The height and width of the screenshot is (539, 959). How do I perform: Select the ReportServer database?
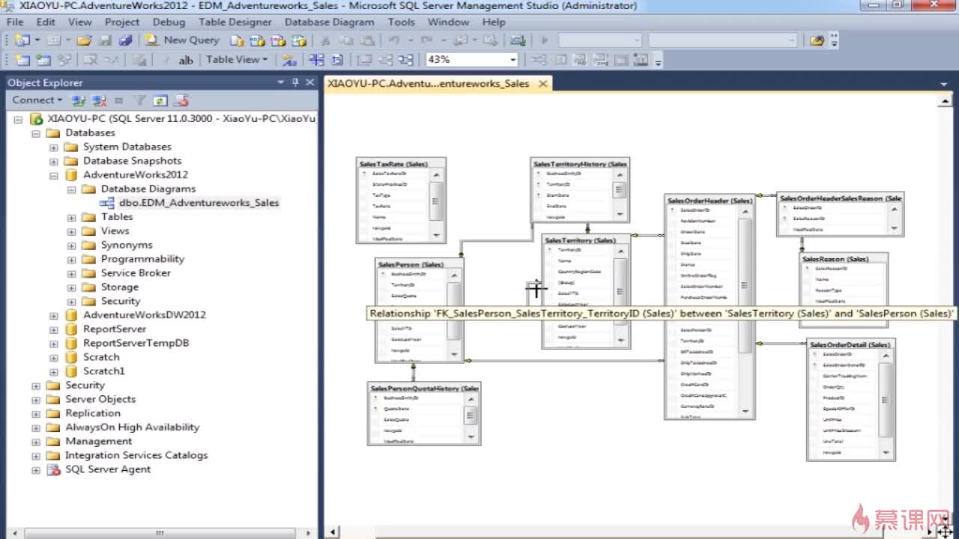[x=115, y=329]
